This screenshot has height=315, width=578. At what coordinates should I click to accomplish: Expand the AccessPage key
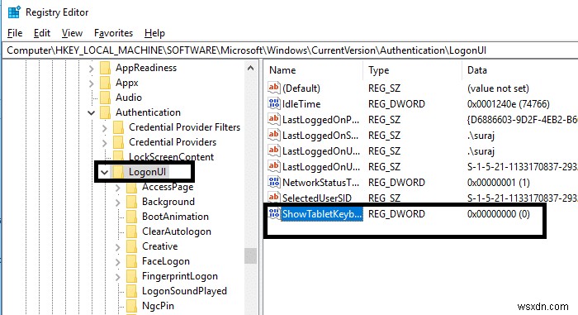(117, 188)
